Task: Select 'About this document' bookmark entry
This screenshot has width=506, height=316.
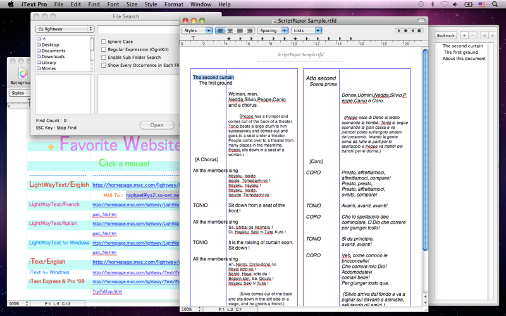Action: pos(464,59)
